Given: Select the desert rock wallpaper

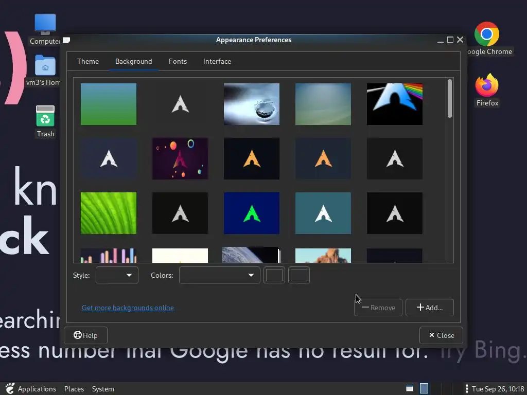Looking at the screenshot, I should pos(323,256).
